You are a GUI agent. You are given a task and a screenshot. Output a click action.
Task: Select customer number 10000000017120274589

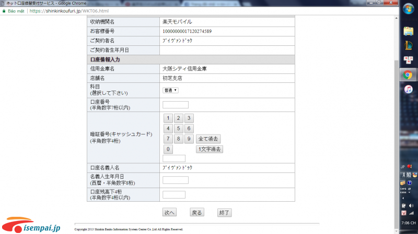(187, 31)
